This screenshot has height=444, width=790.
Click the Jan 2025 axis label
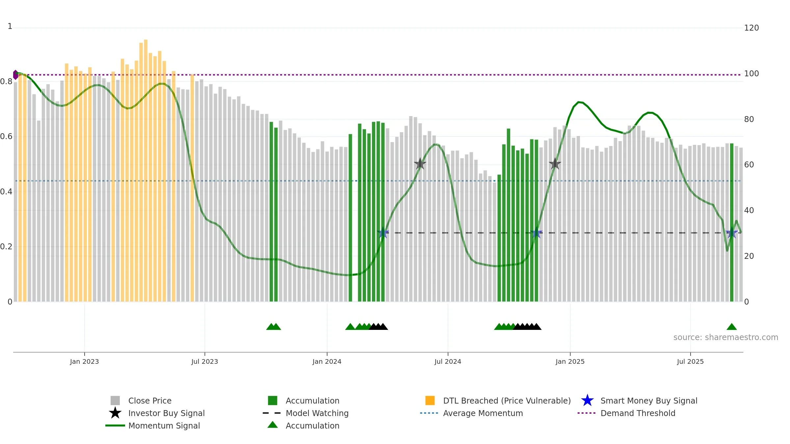570,362
